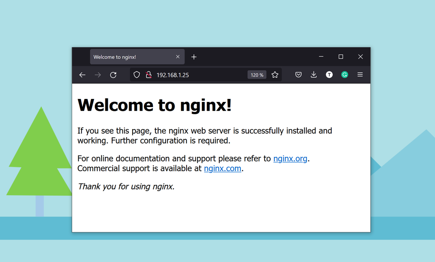
Task: Reload the current page
Action: point(113,75)
